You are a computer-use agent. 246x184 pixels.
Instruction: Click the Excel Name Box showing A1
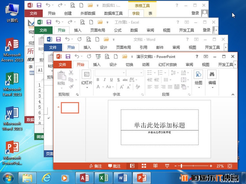coord(40,70)
